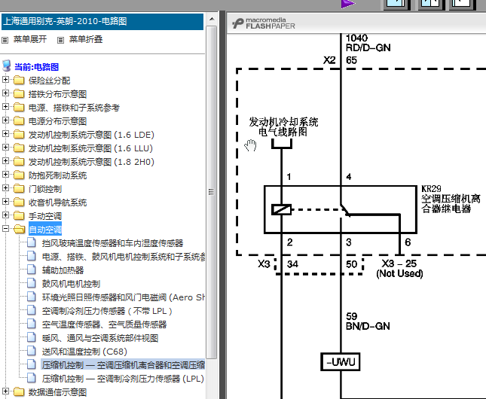Viewport: 486px width, 399px height.
Task: Expand 发动机控制系统示意图 (1.6 LDE) node
Action: pyautogui.click(x=5, y=135)
